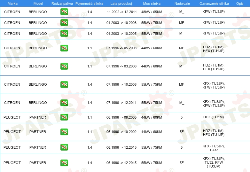Select PEUGEOT cell in the last row

[x=12, y=163]
